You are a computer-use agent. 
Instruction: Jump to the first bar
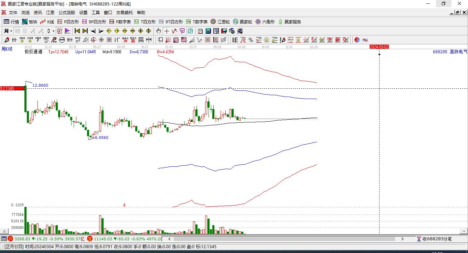[77, 31]
